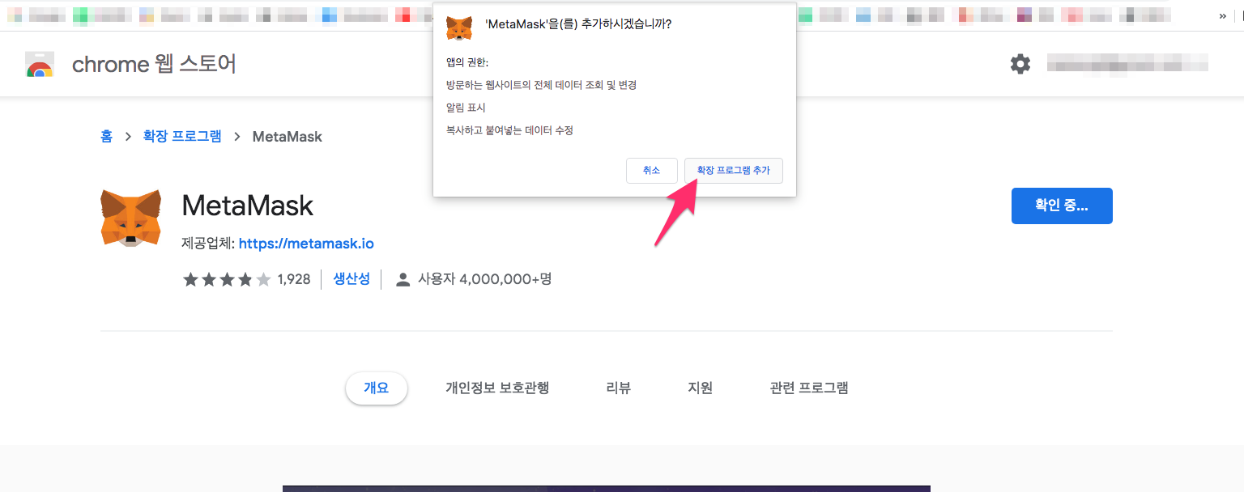Click the star rating icons
This screenshot has height=492, width=1244.
click(227, 279)
